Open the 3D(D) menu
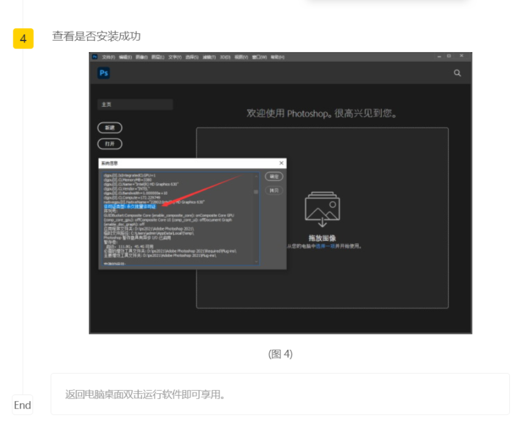 pos(225,57)
